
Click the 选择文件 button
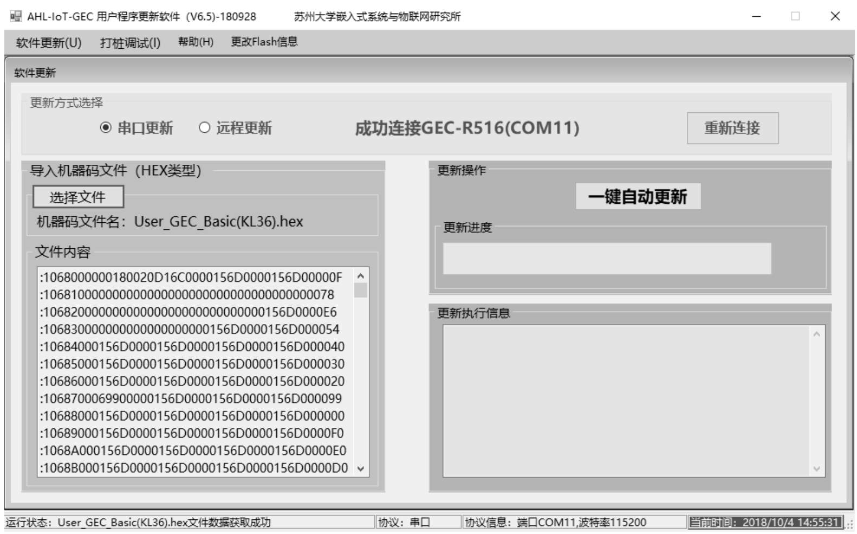[x=78, y=197]
